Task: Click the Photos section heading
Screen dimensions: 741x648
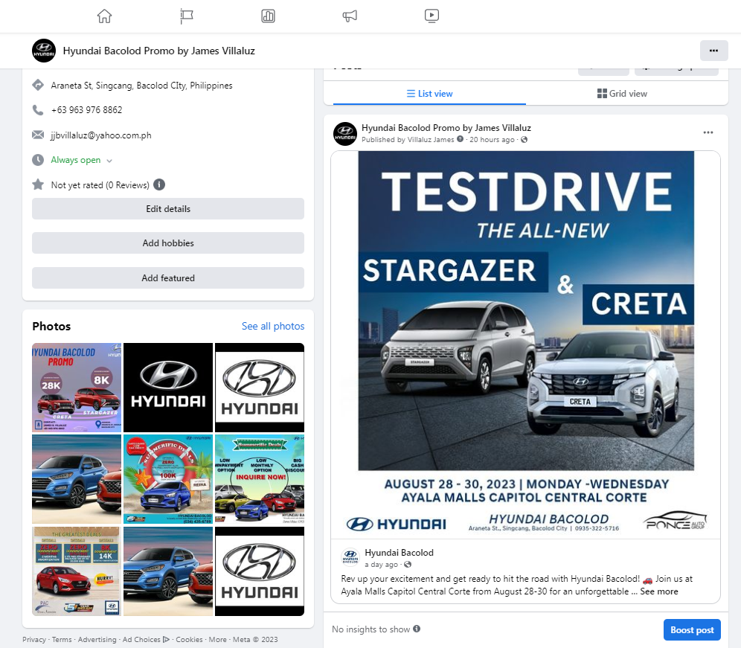Action: coord(51,326)
